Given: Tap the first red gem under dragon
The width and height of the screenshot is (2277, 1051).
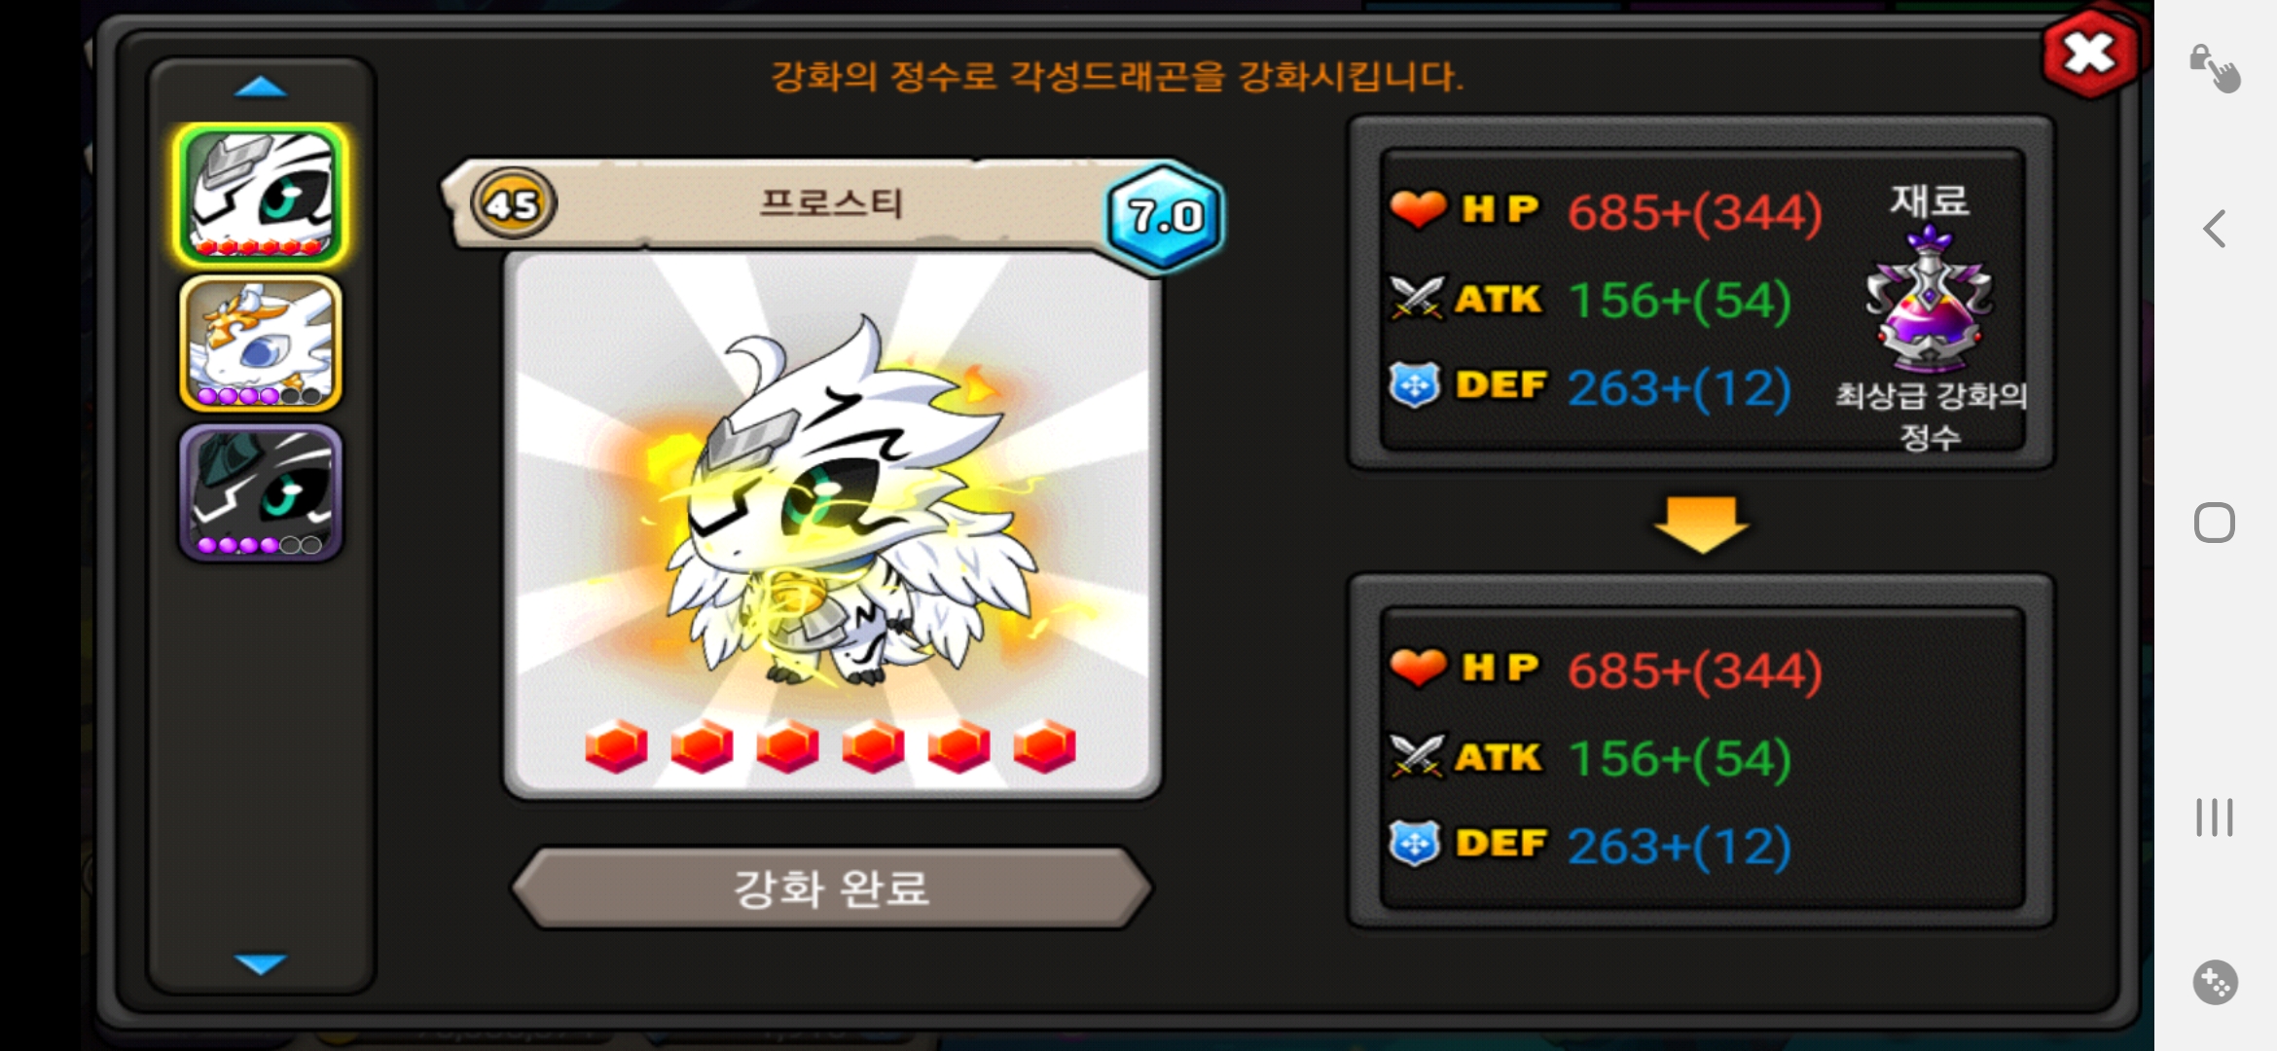Looking at the screenshot, I should point(616,747).
